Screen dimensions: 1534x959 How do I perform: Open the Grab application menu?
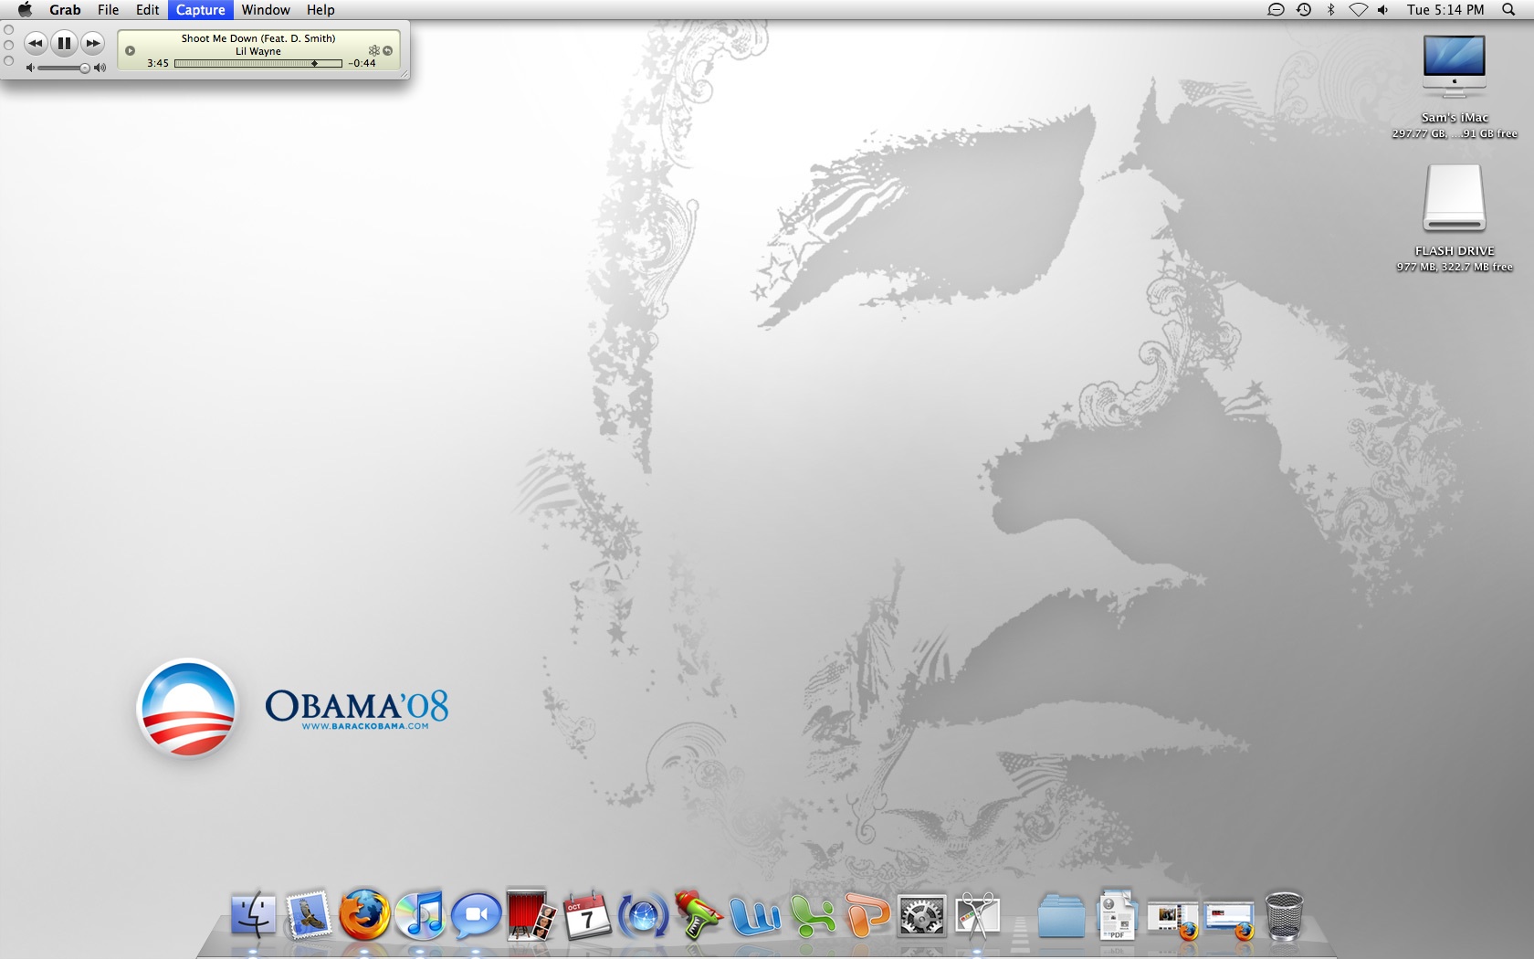(65, 10)
